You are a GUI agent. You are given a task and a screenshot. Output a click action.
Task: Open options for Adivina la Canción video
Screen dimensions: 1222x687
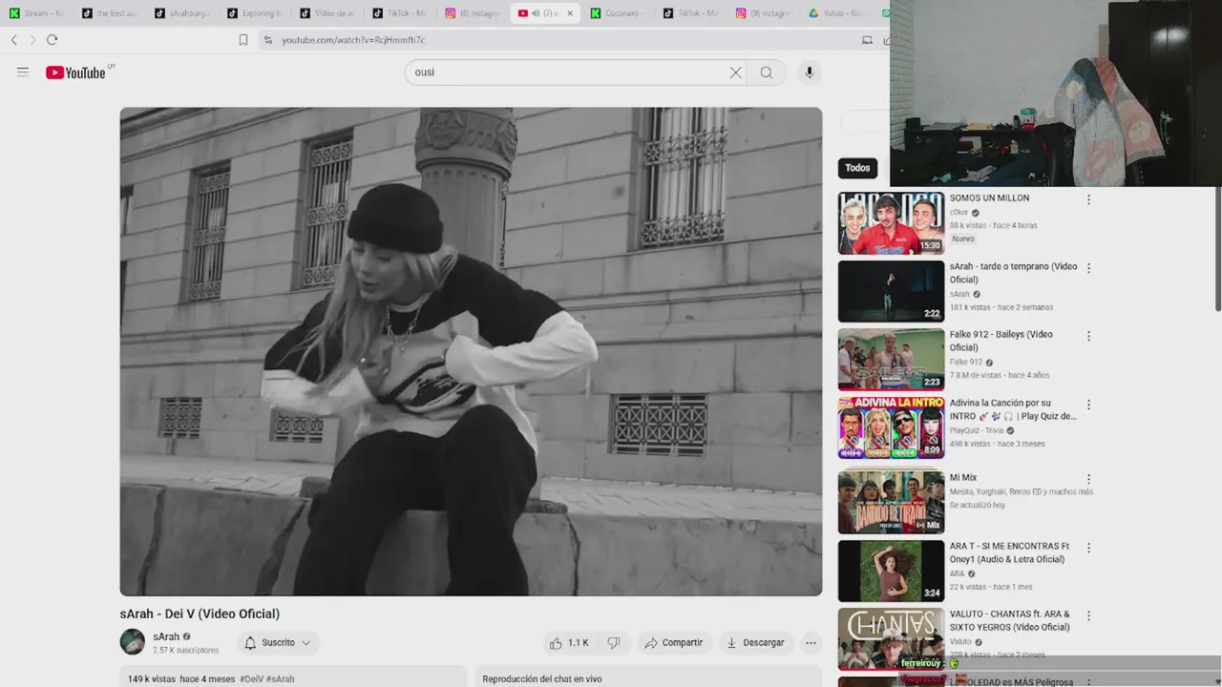click(1088, 405)
